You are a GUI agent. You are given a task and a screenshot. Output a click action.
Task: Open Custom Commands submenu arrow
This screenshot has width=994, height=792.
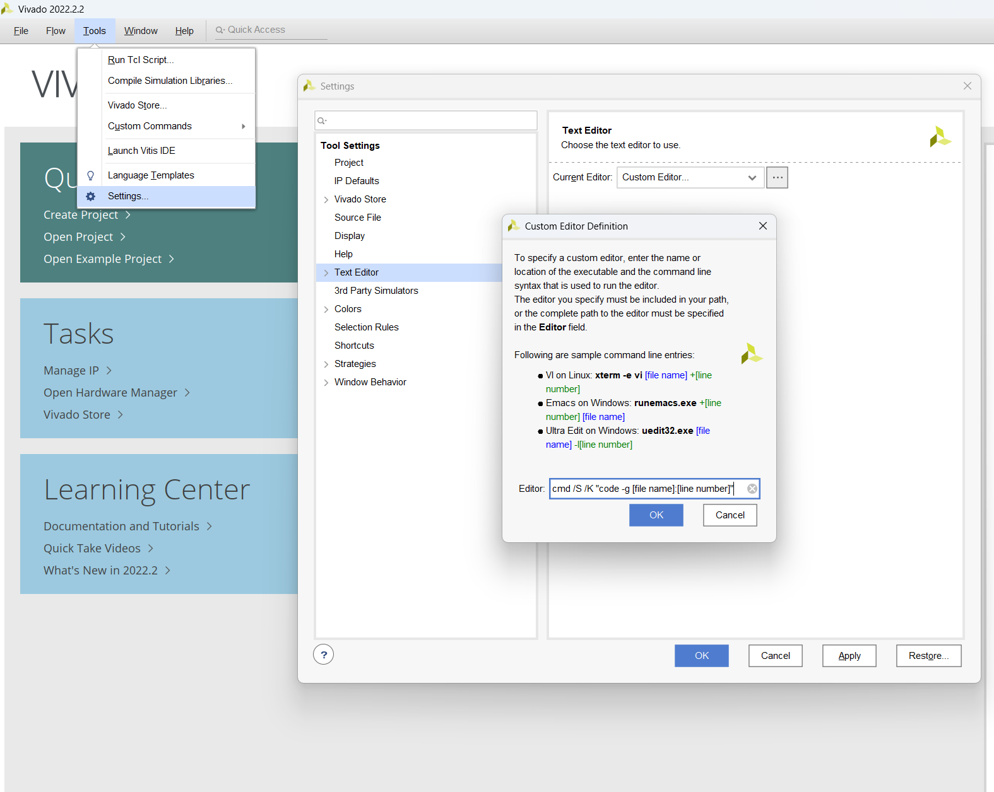(x=243, y=126)
